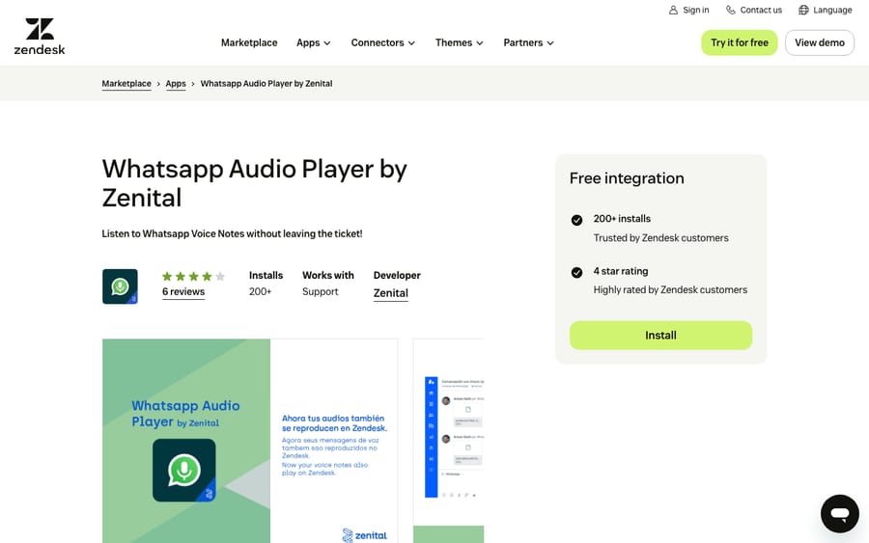Go to the Marketplace breadcrumb

[126, 84]
